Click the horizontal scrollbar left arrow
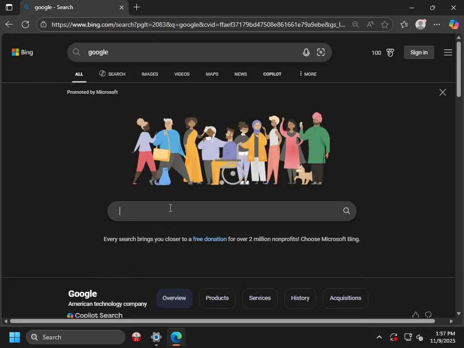The width and height of the screenshot is (464, 348). click(x=5, y=321)
